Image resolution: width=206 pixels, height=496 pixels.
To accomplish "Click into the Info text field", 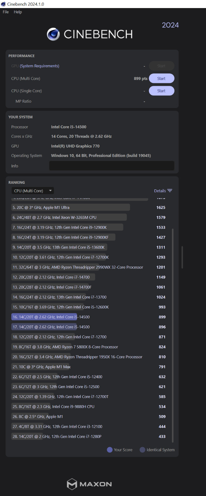I will (112, 166).
